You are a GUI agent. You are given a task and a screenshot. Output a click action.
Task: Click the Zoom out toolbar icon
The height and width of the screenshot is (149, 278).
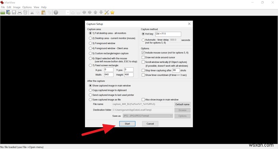(79, 12)
